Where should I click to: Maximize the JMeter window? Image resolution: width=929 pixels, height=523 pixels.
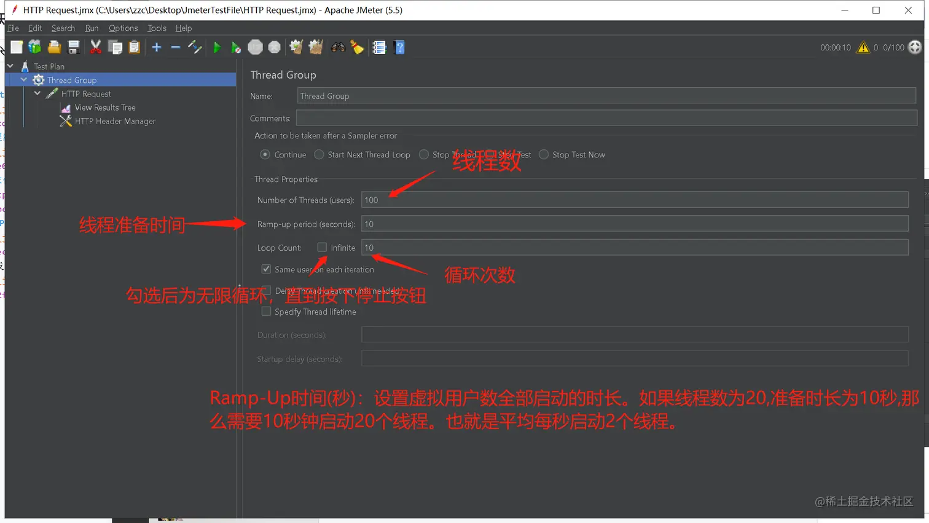coord(876,10)
